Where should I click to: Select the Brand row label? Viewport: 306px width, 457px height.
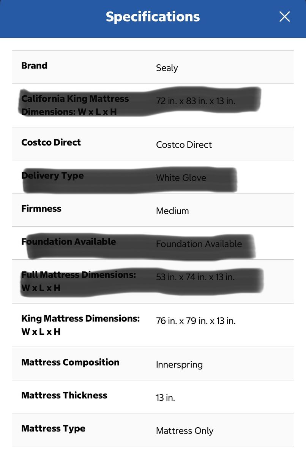[34, 66]
